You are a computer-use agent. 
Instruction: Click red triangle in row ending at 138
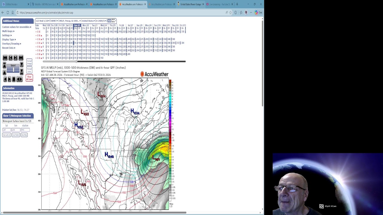click(41, 36)
